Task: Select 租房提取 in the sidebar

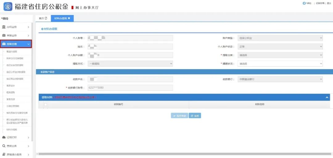Action: click(x=10, y=92)
